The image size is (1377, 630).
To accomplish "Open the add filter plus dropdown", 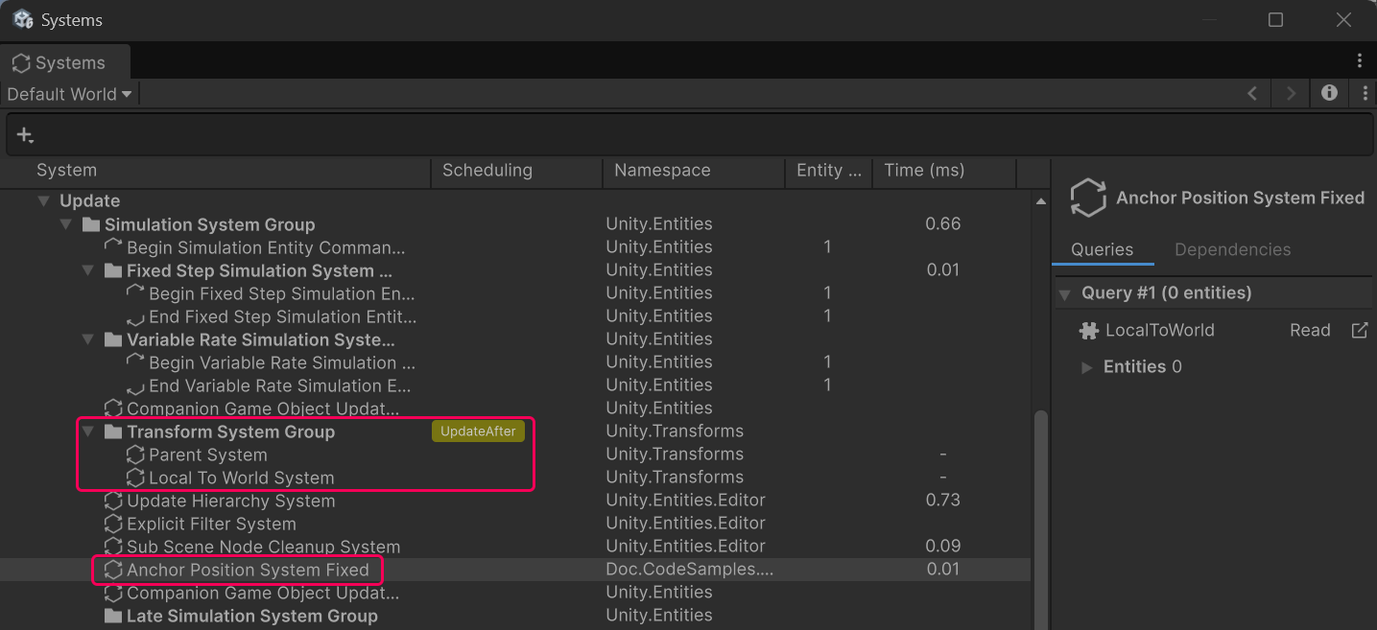I will 26,135.
